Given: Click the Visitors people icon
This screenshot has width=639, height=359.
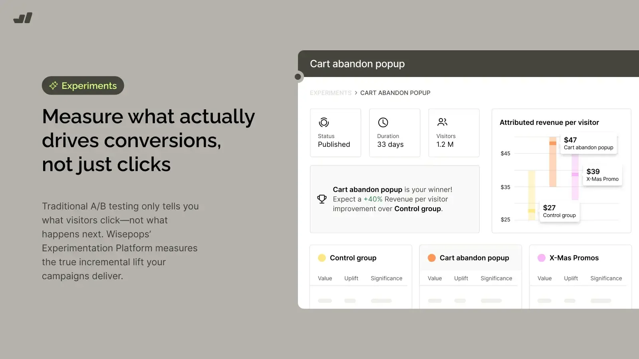Looking at the screenshot, I should pyautogui.click(x=443, y=122).
